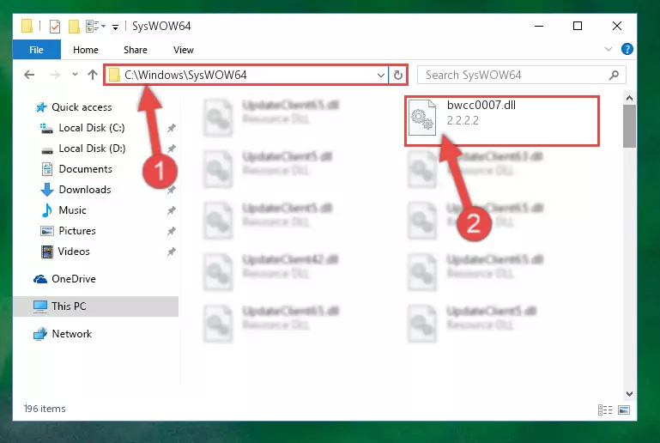
Task: Go forward with the right arrow
Action: point(55,75)
